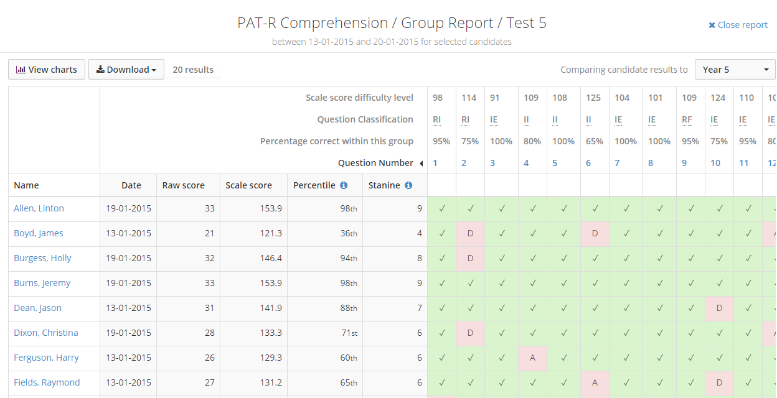View Ferguson, Harry's details
The image size is (777, 398).
46,358
